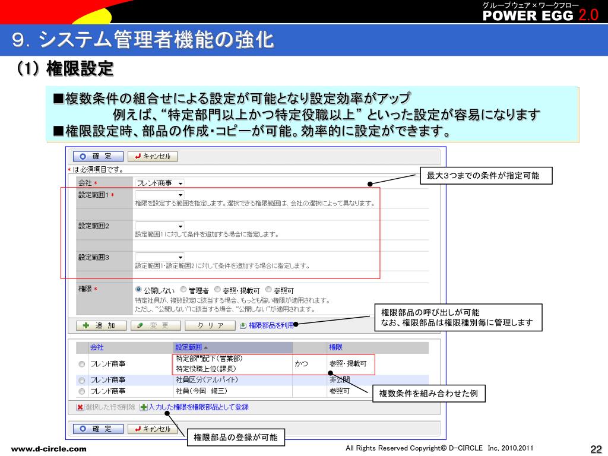Viewport: 608px width, 456px height.
Task: Select the 管理者 radio option
Action: click(x=183, y=289)
